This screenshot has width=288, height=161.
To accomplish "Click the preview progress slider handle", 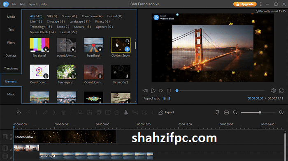I will [x=177, y=91].
